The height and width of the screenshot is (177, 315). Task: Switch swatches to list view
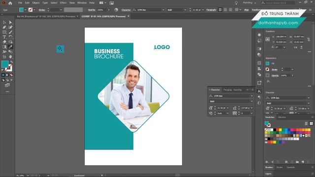[306, 123]
